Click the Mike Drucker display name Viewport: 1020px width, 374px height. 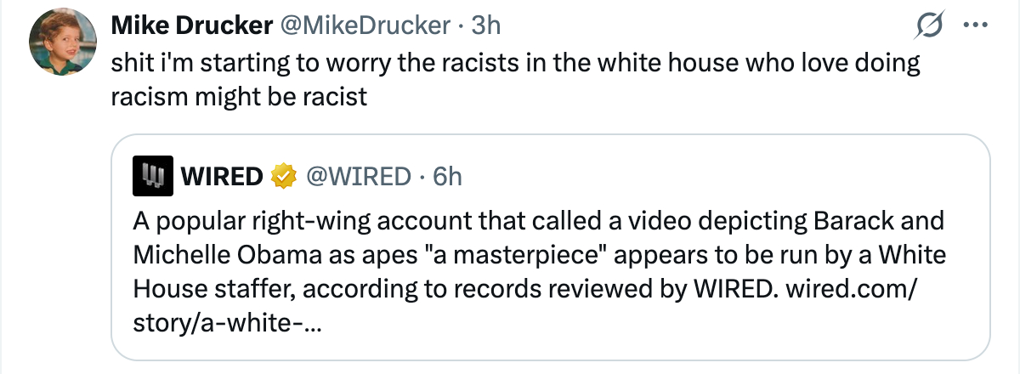[188, 26]
